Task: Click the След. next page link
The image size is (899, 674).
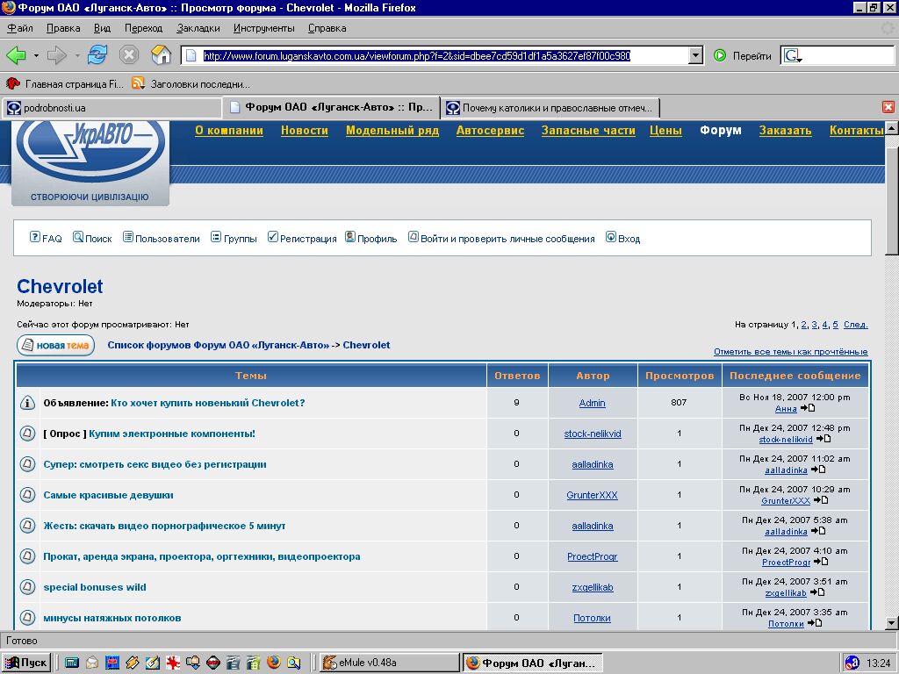Action: (x=855, y=325)
